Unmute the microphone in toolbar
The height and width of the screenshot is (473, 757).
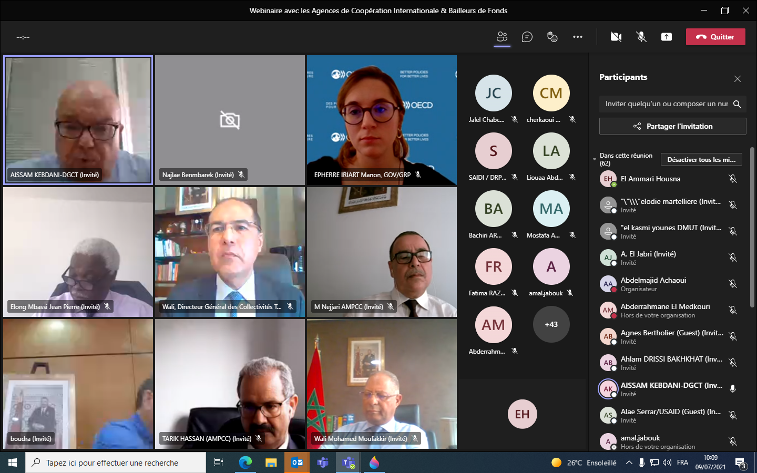pos(641,37)
